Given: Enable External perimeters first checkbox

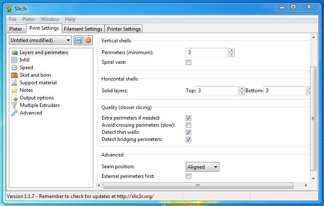Looking at the screenshot, I should [x=188, y=176].
